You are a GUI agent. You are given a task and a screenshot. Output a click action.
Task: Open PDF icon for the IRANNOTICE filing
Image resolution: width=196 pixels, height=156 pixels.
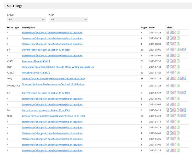[175, 85]
